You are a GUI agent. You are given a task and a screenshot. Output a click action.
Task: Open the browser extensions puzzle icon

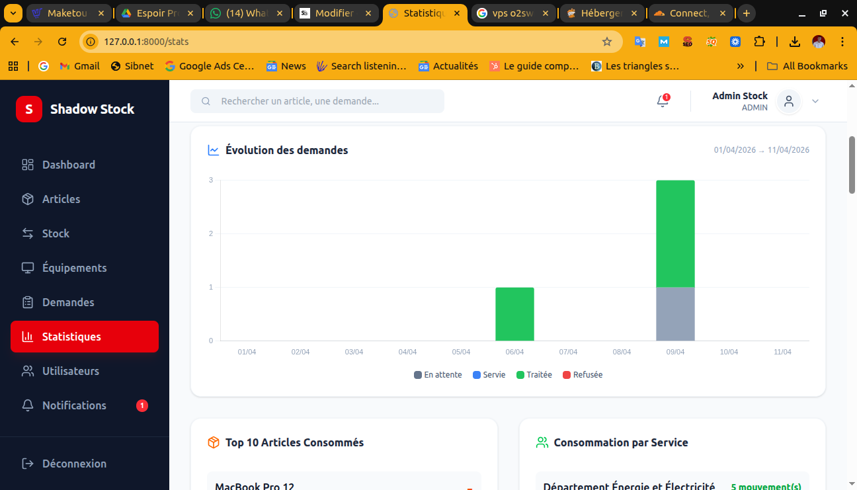(x=759, y=42)
